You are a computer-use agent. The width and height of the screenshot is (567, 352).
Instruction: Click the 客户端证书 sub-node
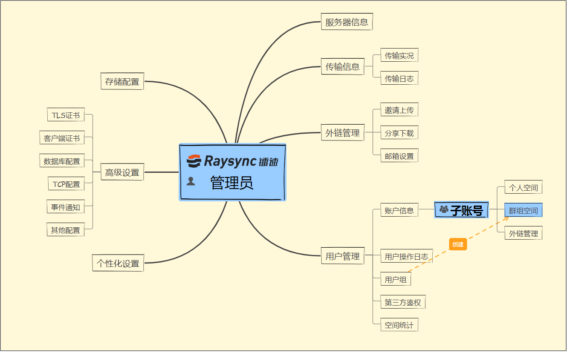coord(62,138)
